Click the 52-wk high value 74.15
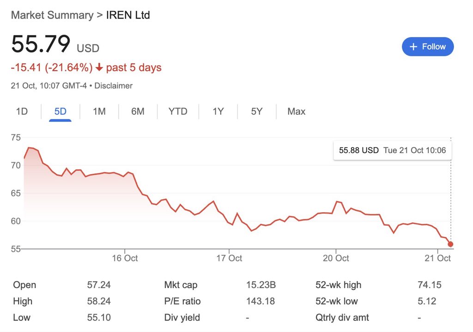The width and height of the screenshot is (473, 332). click(429, 285)
